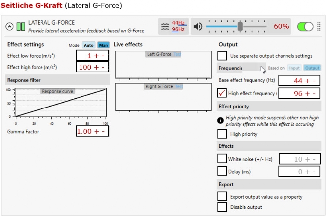The height and width of the screenshot is (216, 326).
Task: Check the Disable output option
Action: click(223, 207)
